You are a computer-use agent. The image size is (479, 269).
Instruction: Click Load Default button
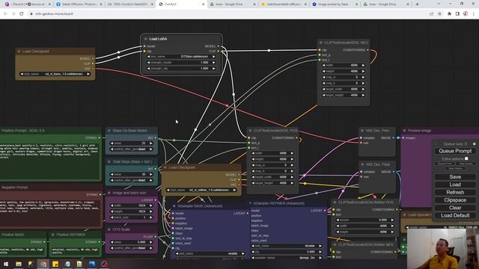coord(455,215)
